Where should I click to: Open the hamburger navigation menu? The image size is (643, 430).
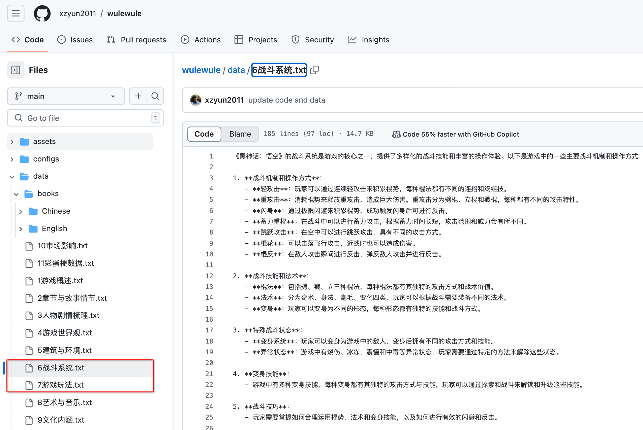[x=16, y=13]
